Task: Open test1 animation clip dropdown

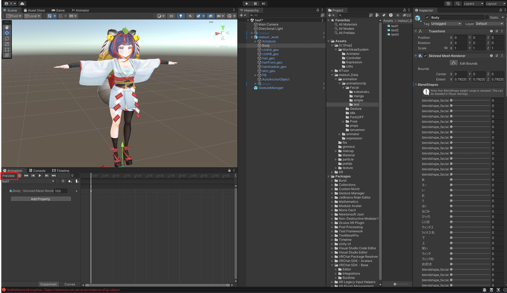Action: coord(28,181)
